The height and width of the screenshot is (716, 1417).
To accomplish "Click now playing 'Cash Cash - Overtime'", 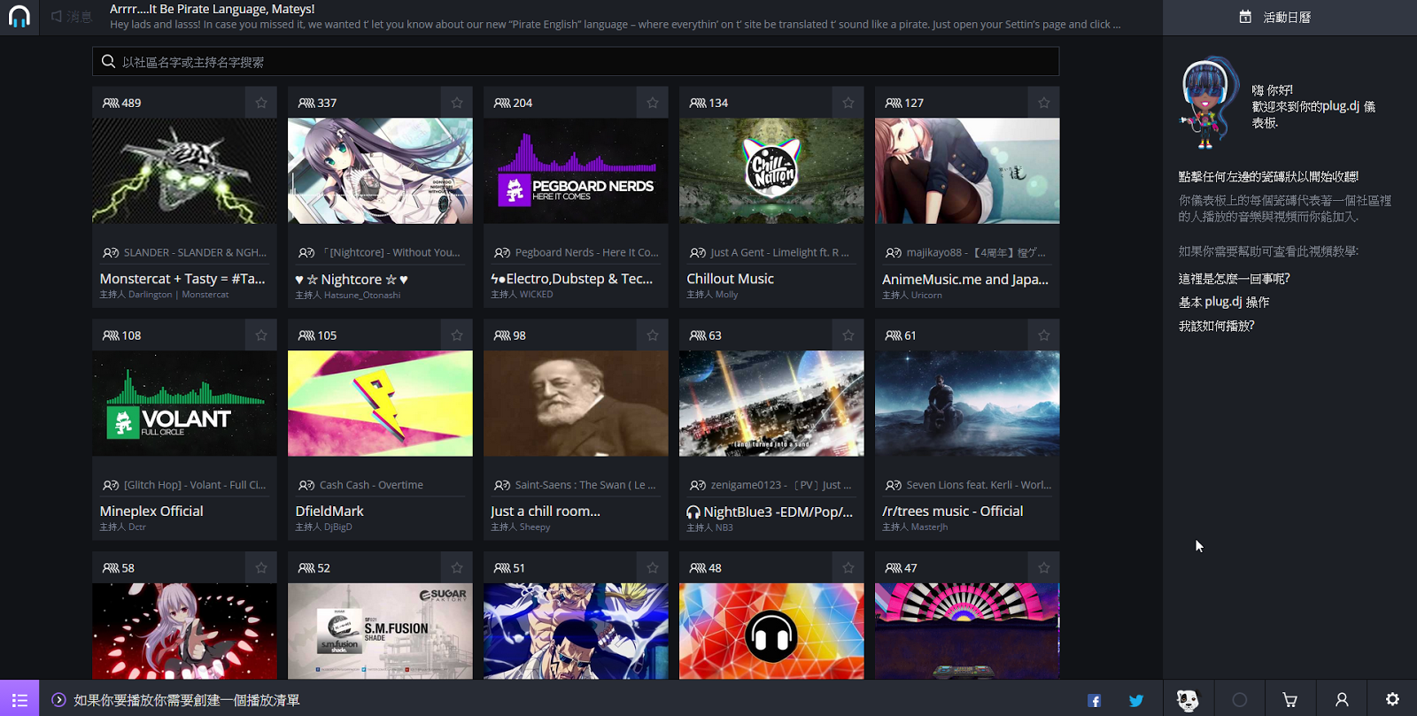I will (371, 485).
